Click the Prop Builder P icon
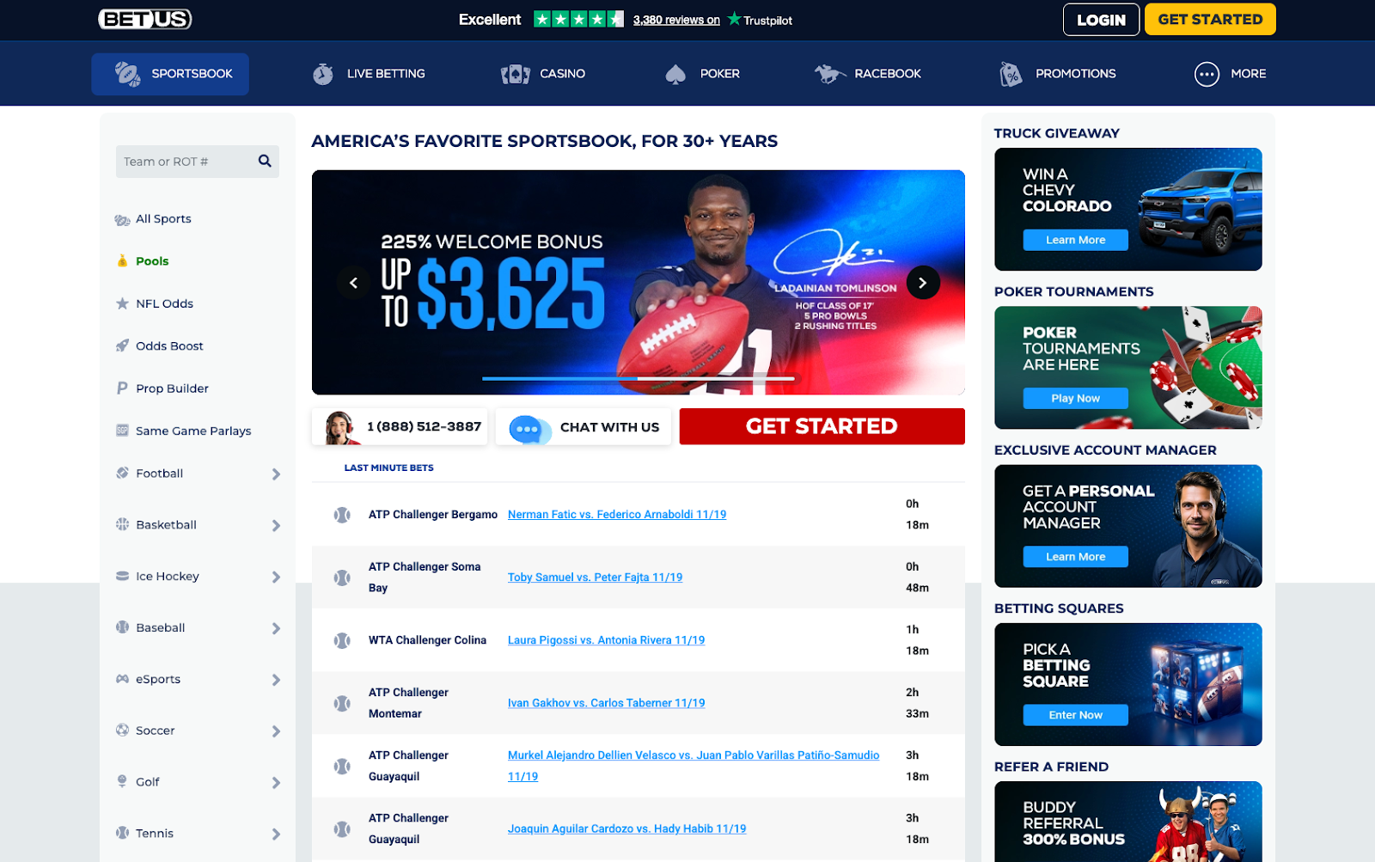The height and width of the screenshot is (862, 1375). click(x=122, y=388)
